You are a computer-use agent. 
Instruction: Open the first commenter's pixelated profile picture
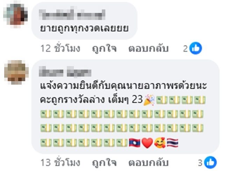pyautogui.click(x=16, y=15)
